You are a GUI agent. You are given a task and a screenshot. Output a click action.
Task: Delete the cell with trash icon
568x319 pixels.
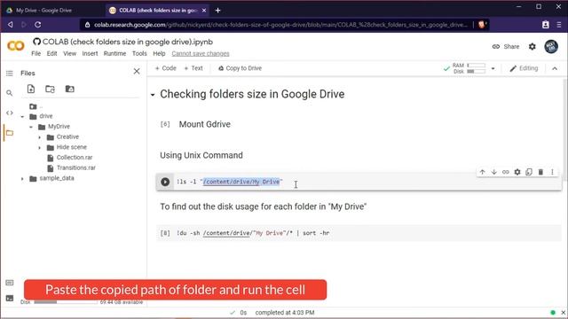click(x=540, y=172)
